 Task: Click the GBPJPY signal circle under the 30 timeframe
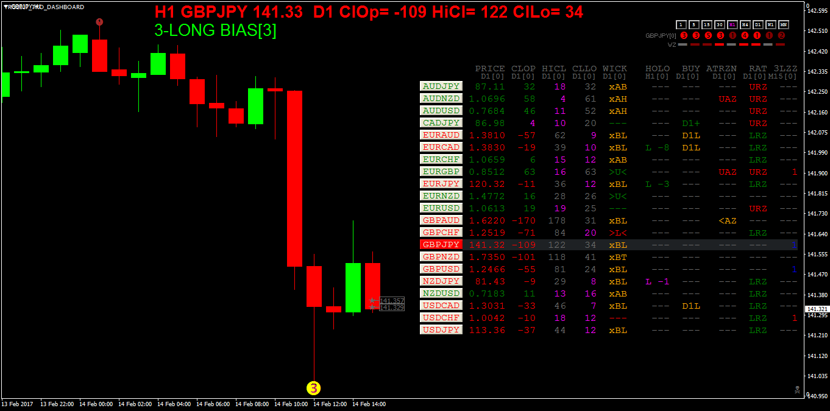pos(720,35)
